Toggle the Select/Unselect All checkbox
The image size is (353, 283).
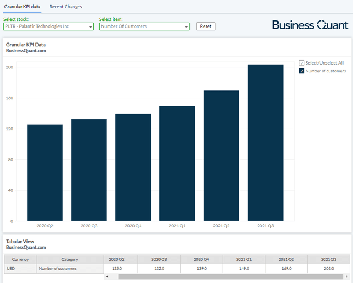302,63
